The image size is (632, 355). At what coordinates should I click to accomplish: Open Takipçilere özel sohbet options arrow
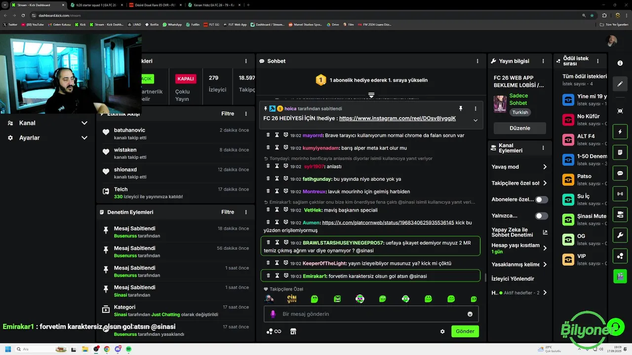pos(545,183)
